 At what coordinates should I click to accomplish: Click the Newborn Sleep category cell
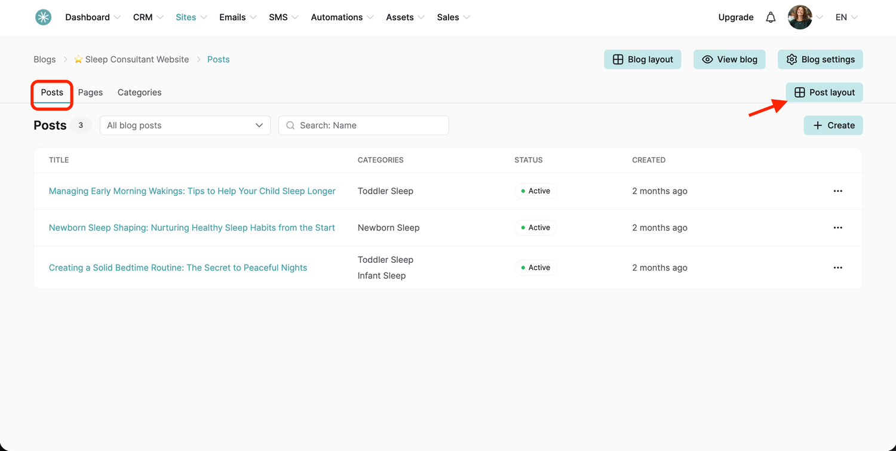(388, 228)
